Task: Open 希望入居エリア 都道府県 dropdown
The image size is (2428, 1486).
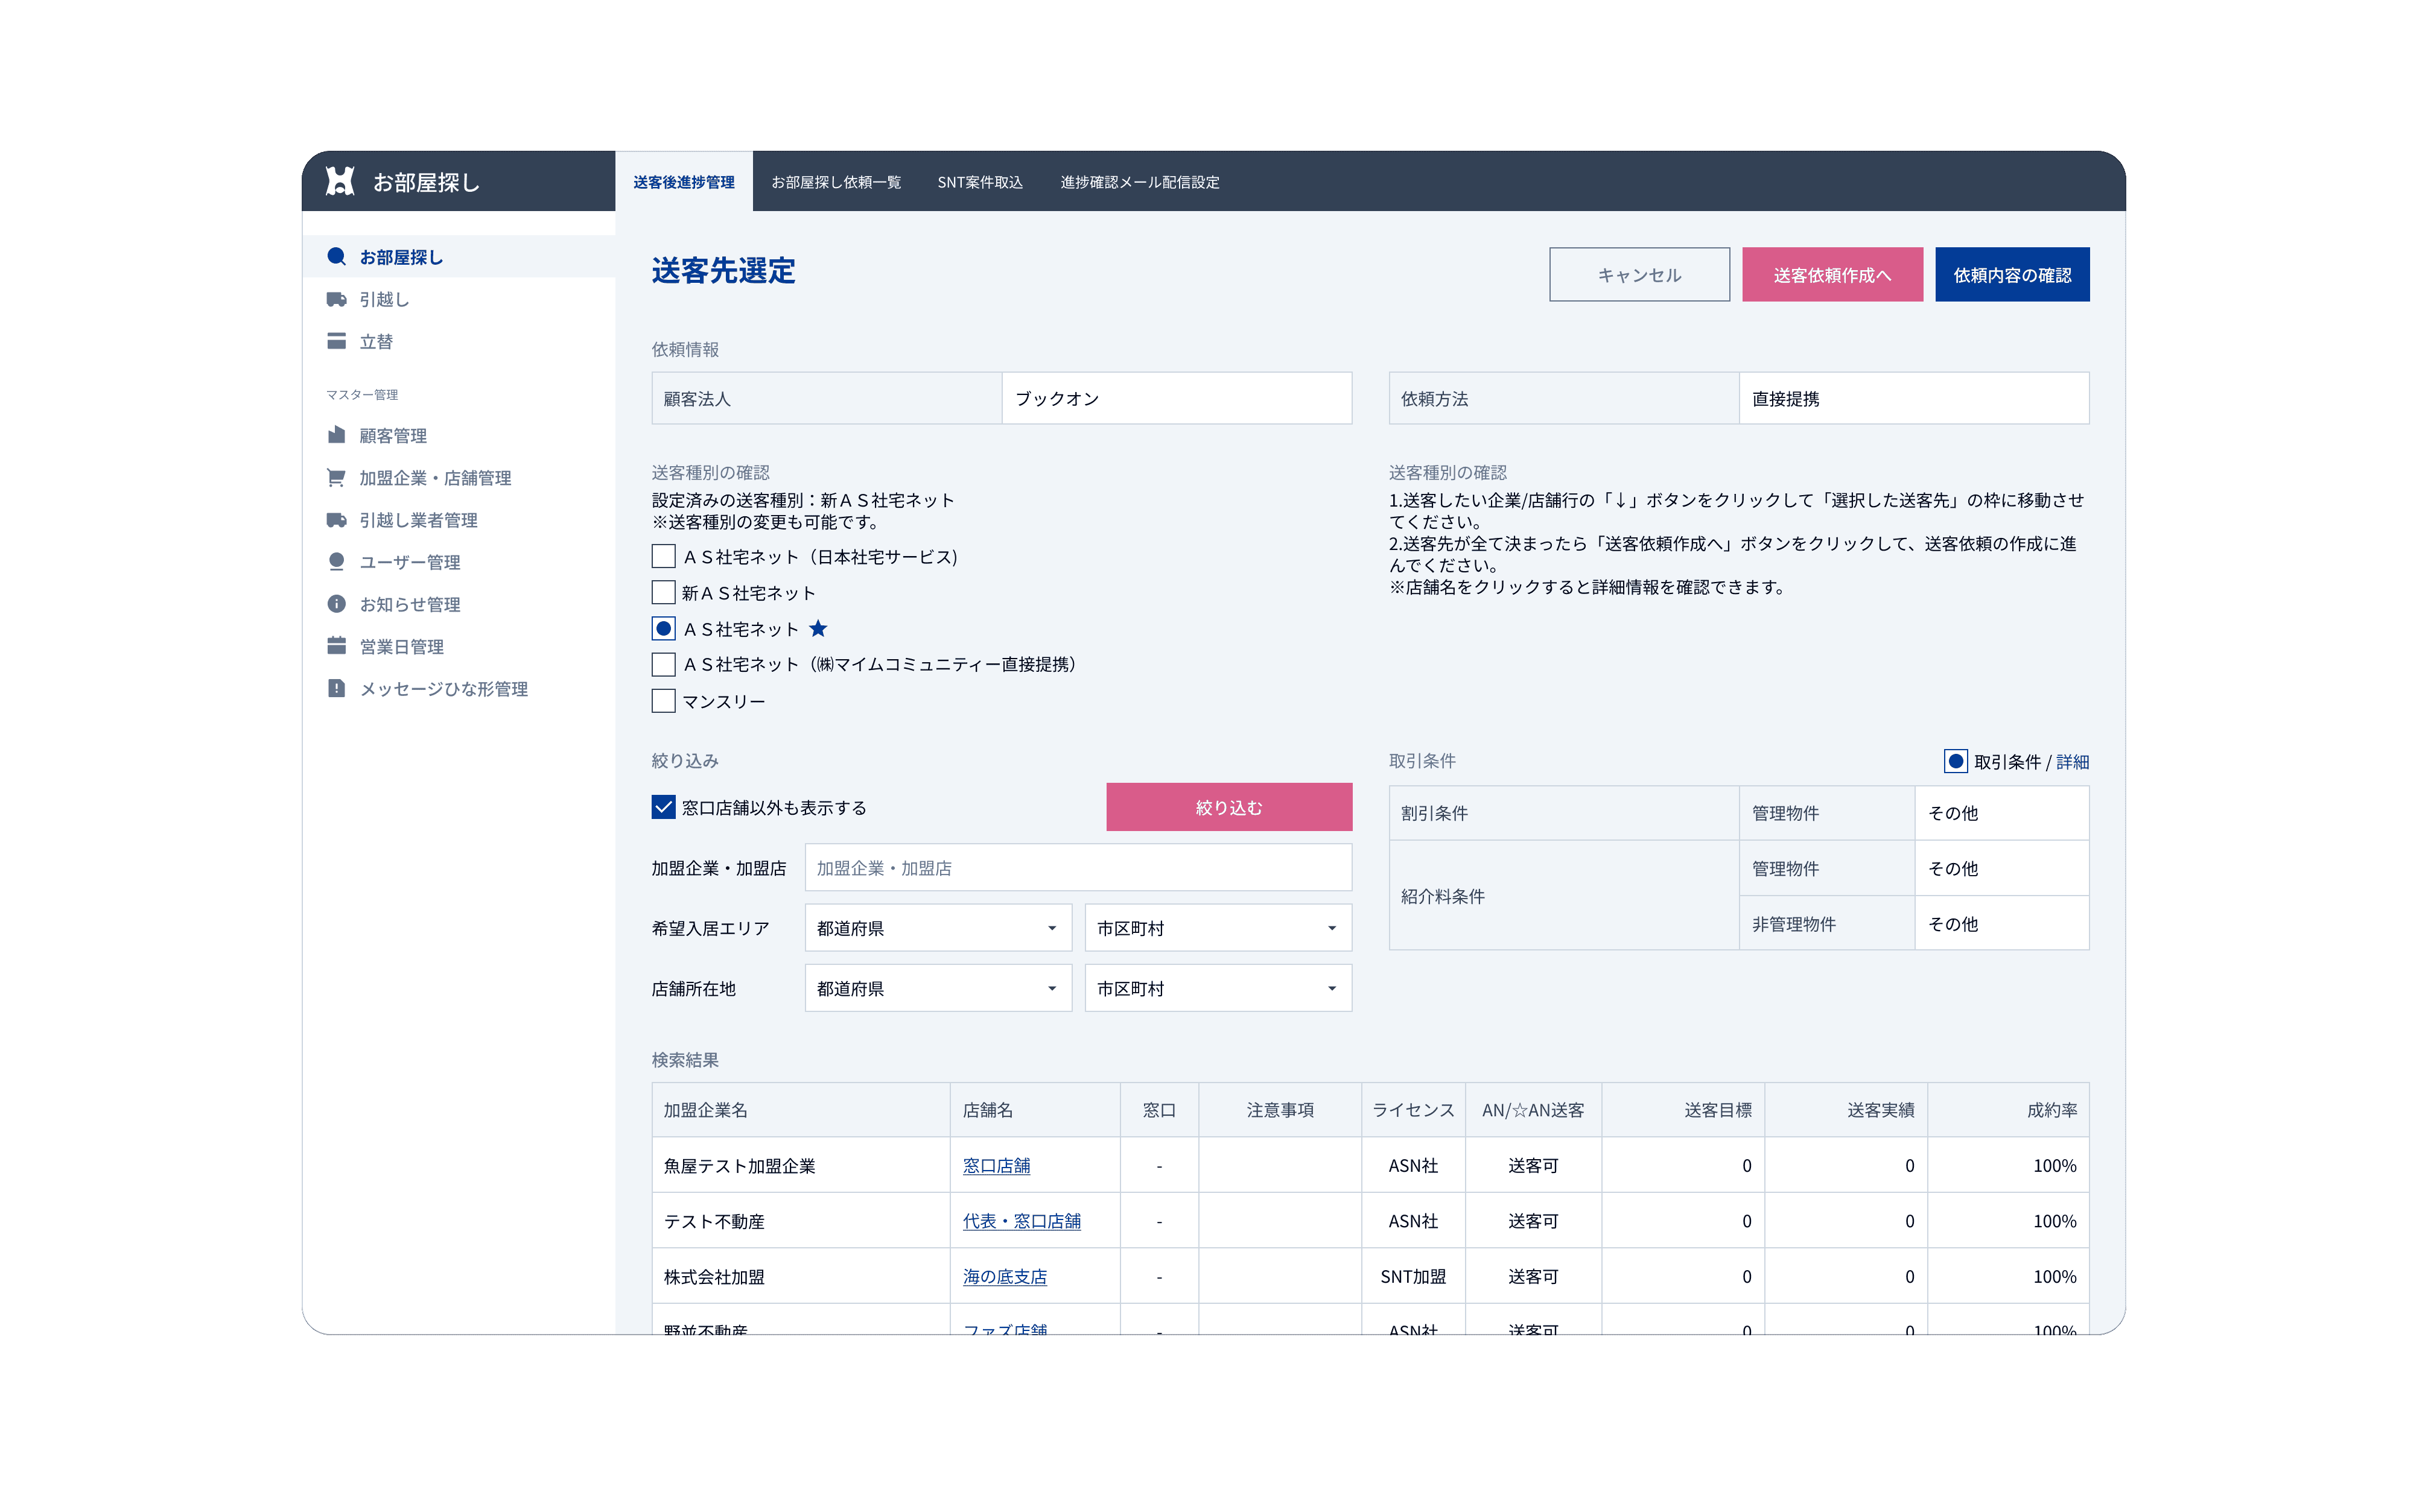Action: click(x=937, y=928)
